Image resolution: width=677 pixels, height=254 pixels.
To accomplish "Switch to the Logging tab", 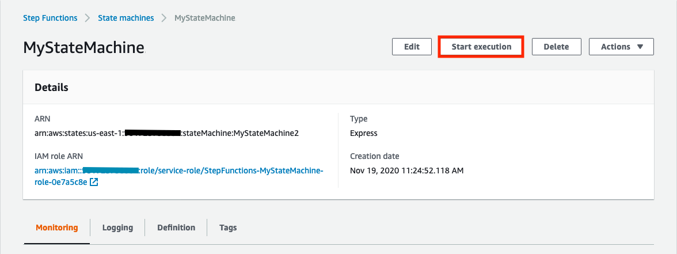I will point(117,228).
